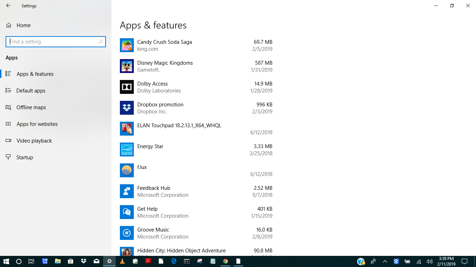Image resolution: width=476 pixels, height=267 pixels.
Task: Select the Feedback Hub app name
Action: 154,188
